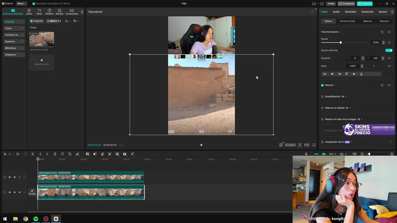Enable the Estabilización checkbox
Image resolution: width=397 pixels, height=223 pixels.
point(322,97)
